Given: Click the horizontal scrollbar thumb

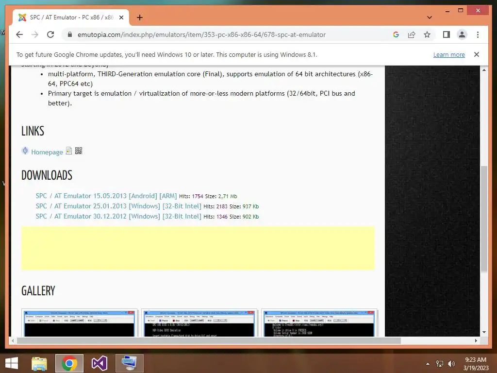Looking at the screenshot, I should (209, 340).
